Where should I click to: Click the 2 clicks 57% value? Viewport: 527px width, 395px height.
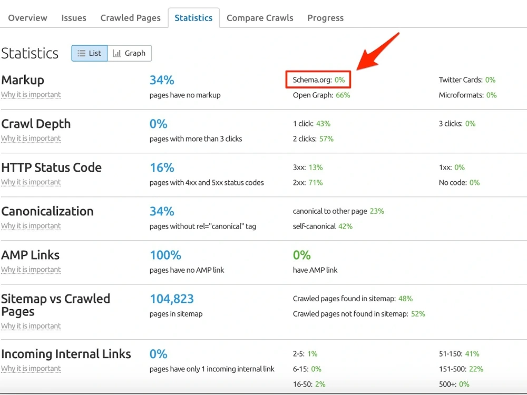(x=326, y=139)
